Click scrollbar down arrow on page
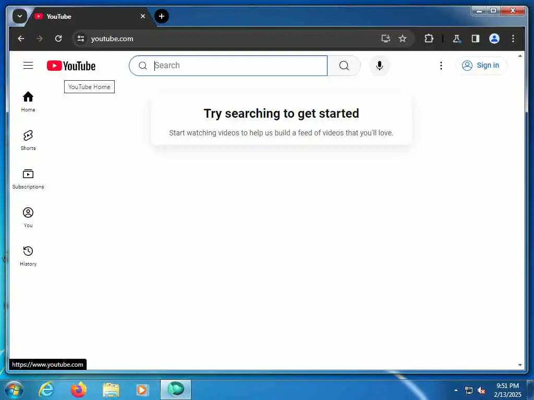The image size is (534, 400). (520, 365)
